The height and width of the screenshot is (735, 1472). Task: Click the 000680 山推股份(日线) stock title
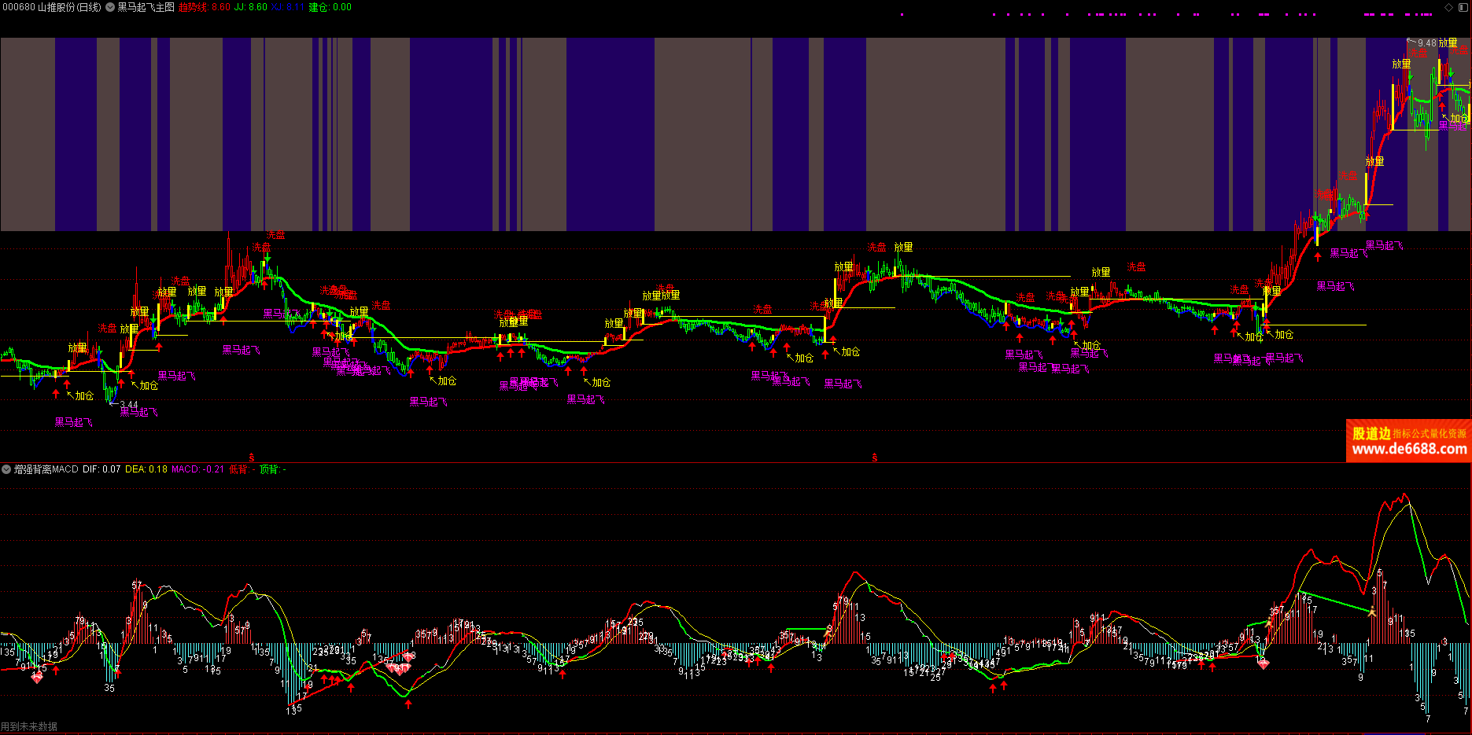coord(52,7)
